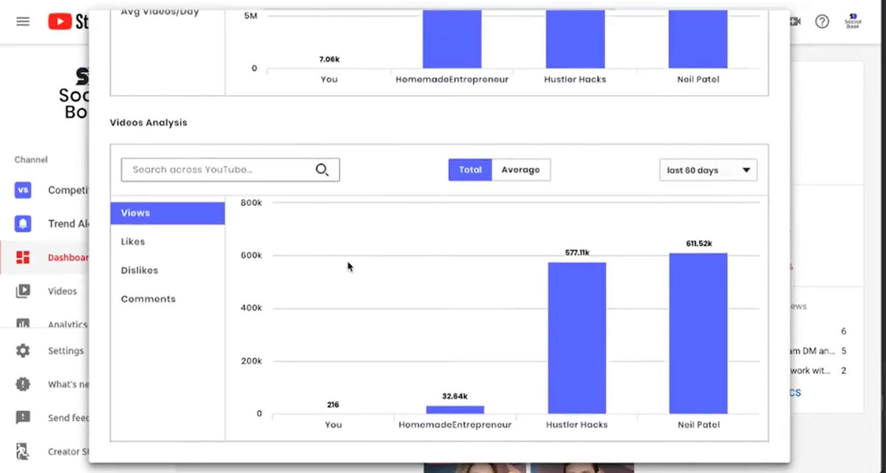
Task: Click the Trend Alerts bell icon
Action: point(23,223)
